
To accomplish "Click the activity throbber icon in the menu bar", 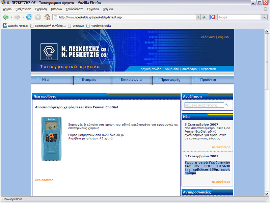I will 266,9.
